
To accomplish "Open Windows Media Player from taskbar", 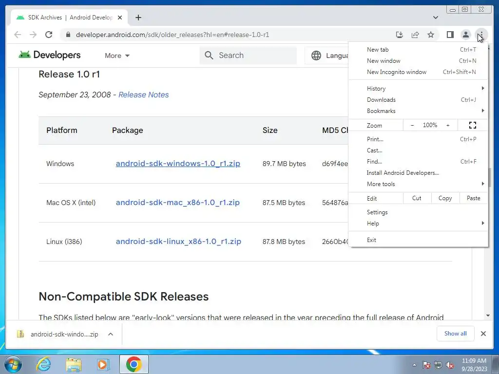I will point(103,364).
